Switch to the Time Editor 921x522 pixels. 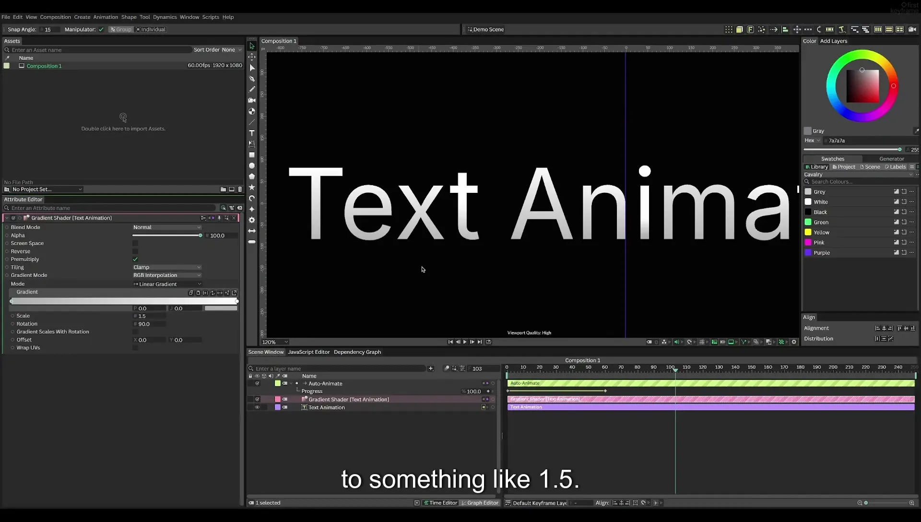[440, 503]
